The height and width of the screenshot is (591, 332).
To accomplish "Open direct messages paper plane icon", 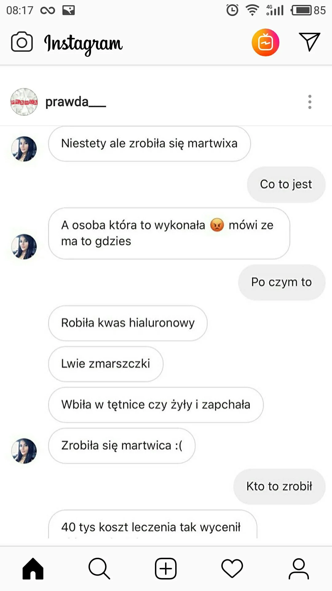I will (310, 42).
